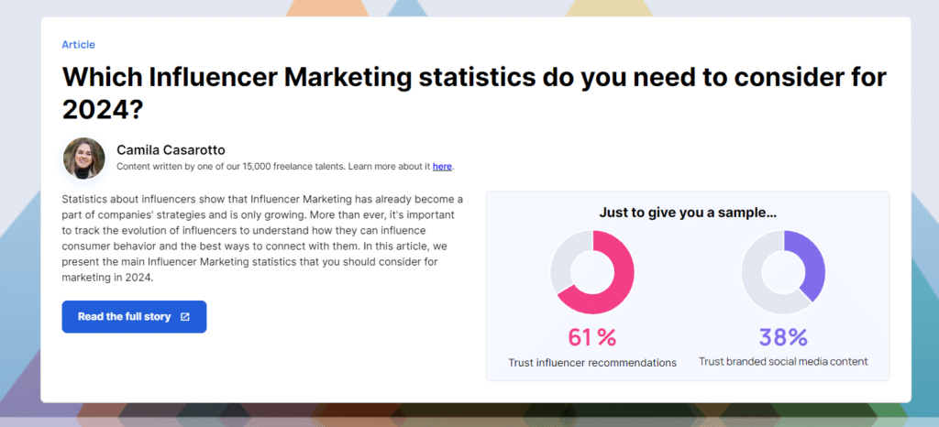Click the external link icon in the button
Viewport: 939px width, 427px height.
[x=185, y=317]
